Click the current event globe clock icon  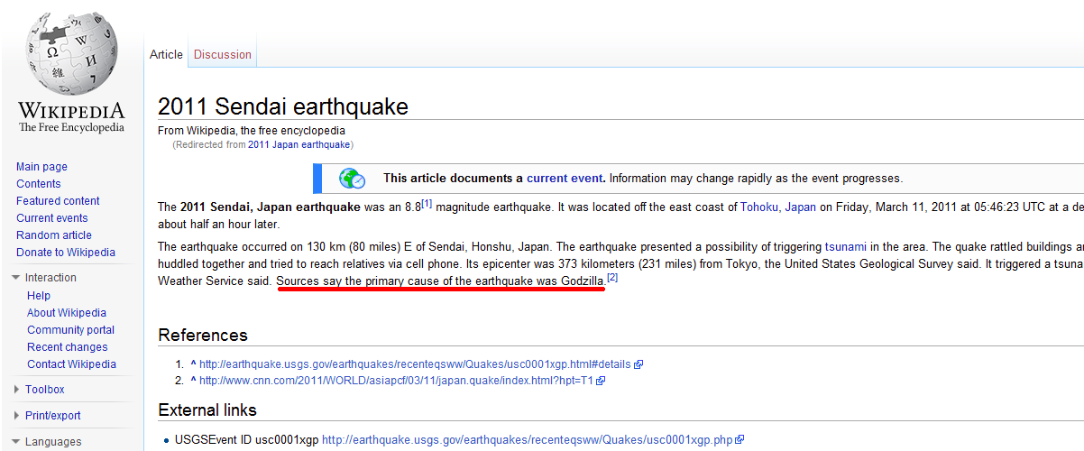(x=352, y=179)
